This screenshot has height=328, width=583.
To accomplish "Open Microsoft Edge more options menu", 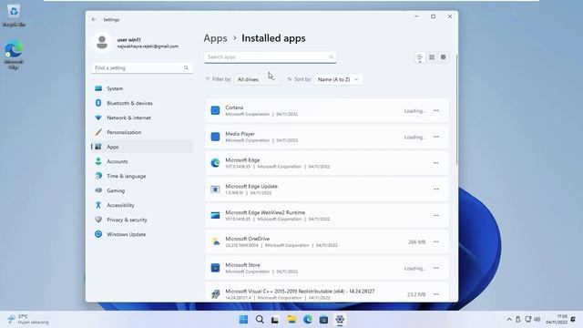I will pos(436,163).
